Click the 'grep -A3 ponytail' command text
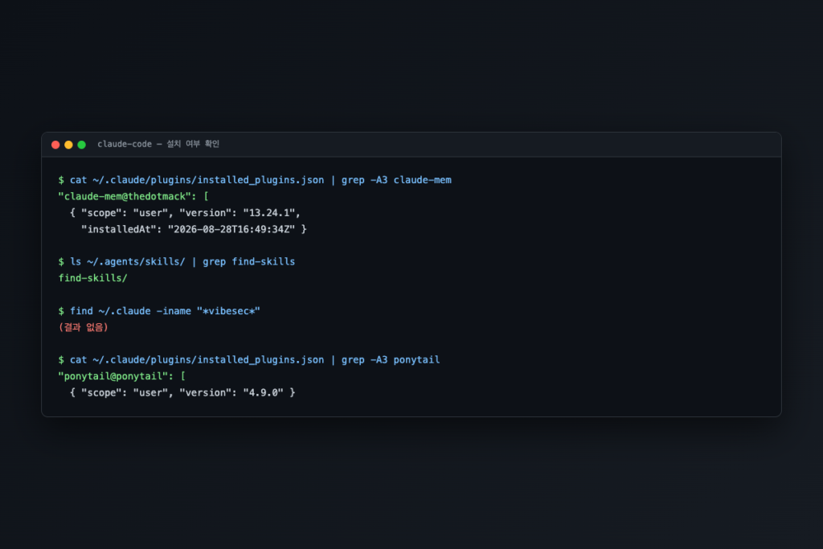The width and height of the screenshot is (823, 549). point(391,359)
